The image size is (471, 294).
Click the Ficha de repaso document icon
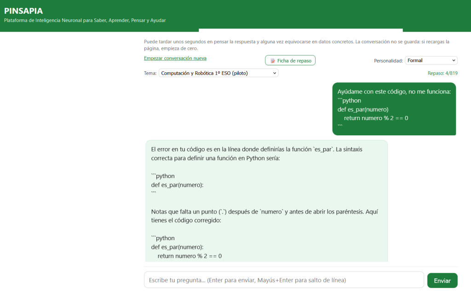click(x=273, y=61)
